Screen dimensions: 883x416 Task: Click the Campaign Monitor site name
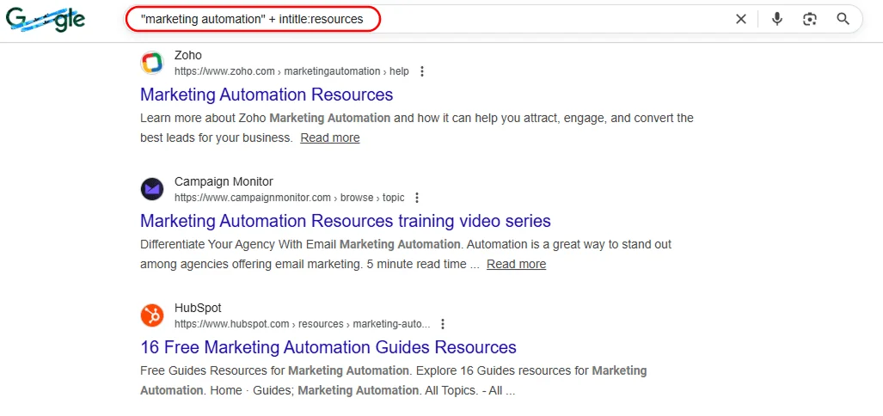click(224, 181)
